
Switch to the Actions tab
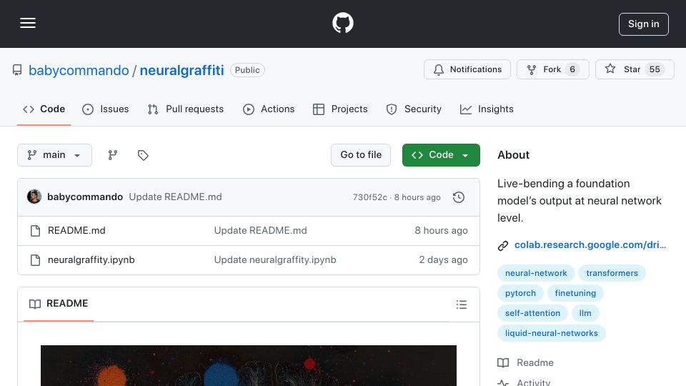pos(269,109)
